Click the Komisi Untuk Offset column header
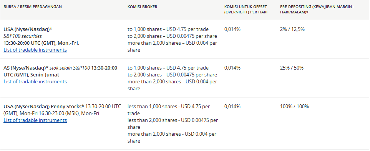Screen dimensions: 370x151 click(246, 10)
